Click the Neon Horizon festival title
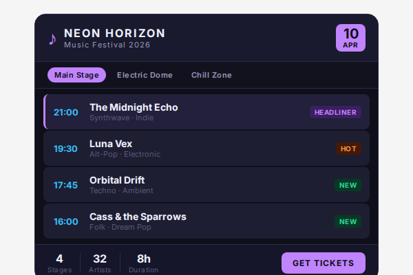This screenshot has width=413, height=275. [114, 33]
